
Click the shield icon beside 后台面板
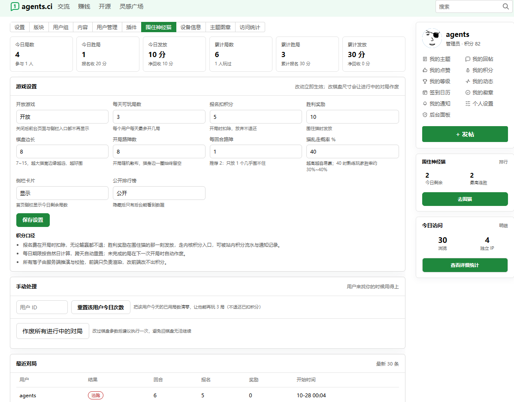pyautogui.click(x=425, y=115)
